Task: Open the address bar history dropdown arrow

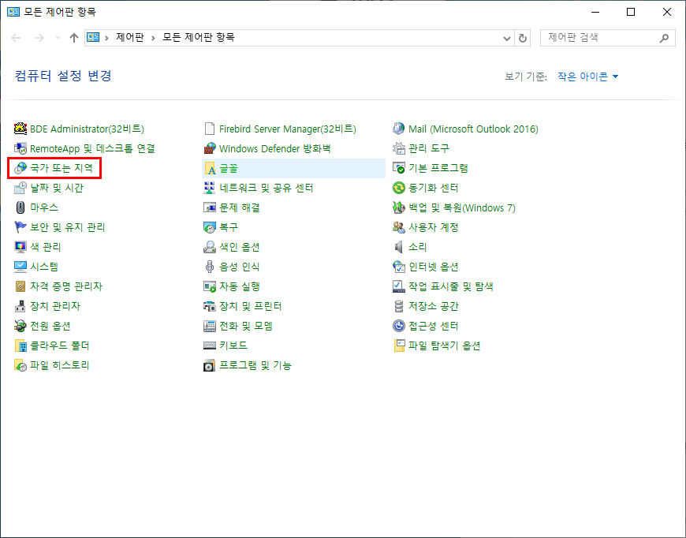Action: (x=506, y=38)
